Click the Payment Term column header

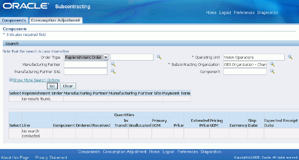pyautogui.click(x=177, y=93)
